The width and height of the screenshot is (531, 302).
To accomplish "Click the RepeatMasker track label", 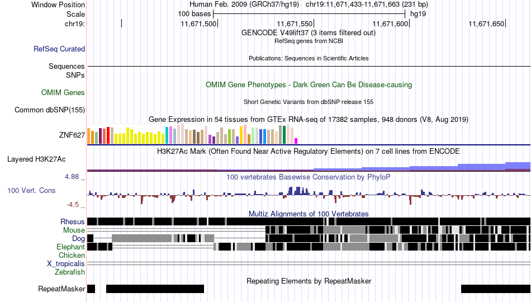I will click(x=61, y=289).
